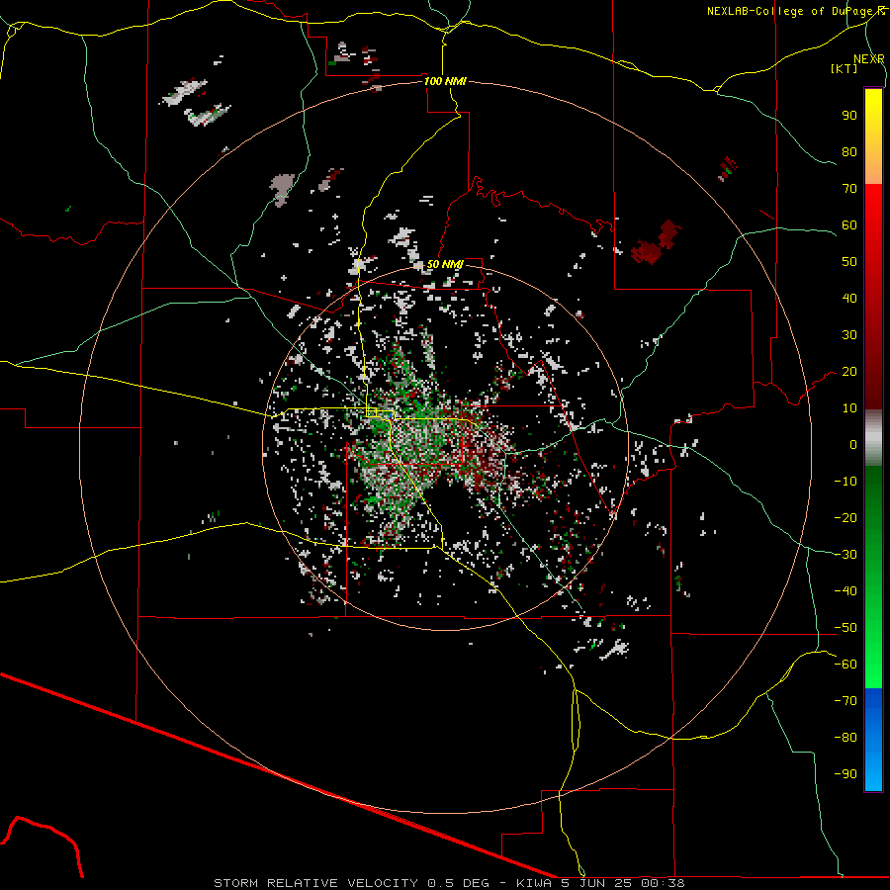Screen dimensions: 890x890
Task: Click the positive 10 scale value
Action: pyautogui.click(x=849, y=408)
